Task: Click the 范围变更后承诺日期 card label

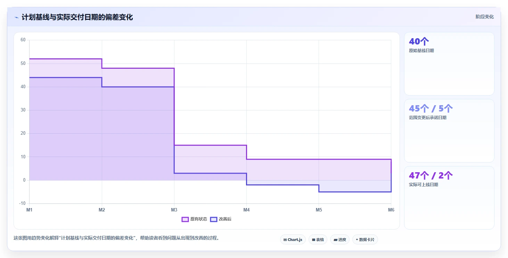Action: pyautogui.click(x=428, y=118)
